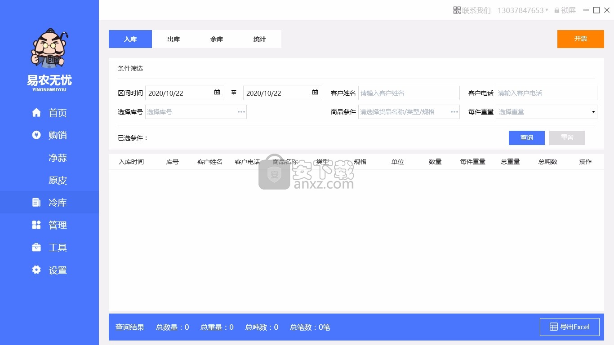Click the end date field after 至
614x345 pixels.
pyautogui.click(x=283, y=93)
